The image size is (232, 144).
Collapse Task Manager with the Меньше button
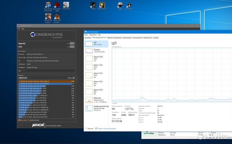(89, 129)
